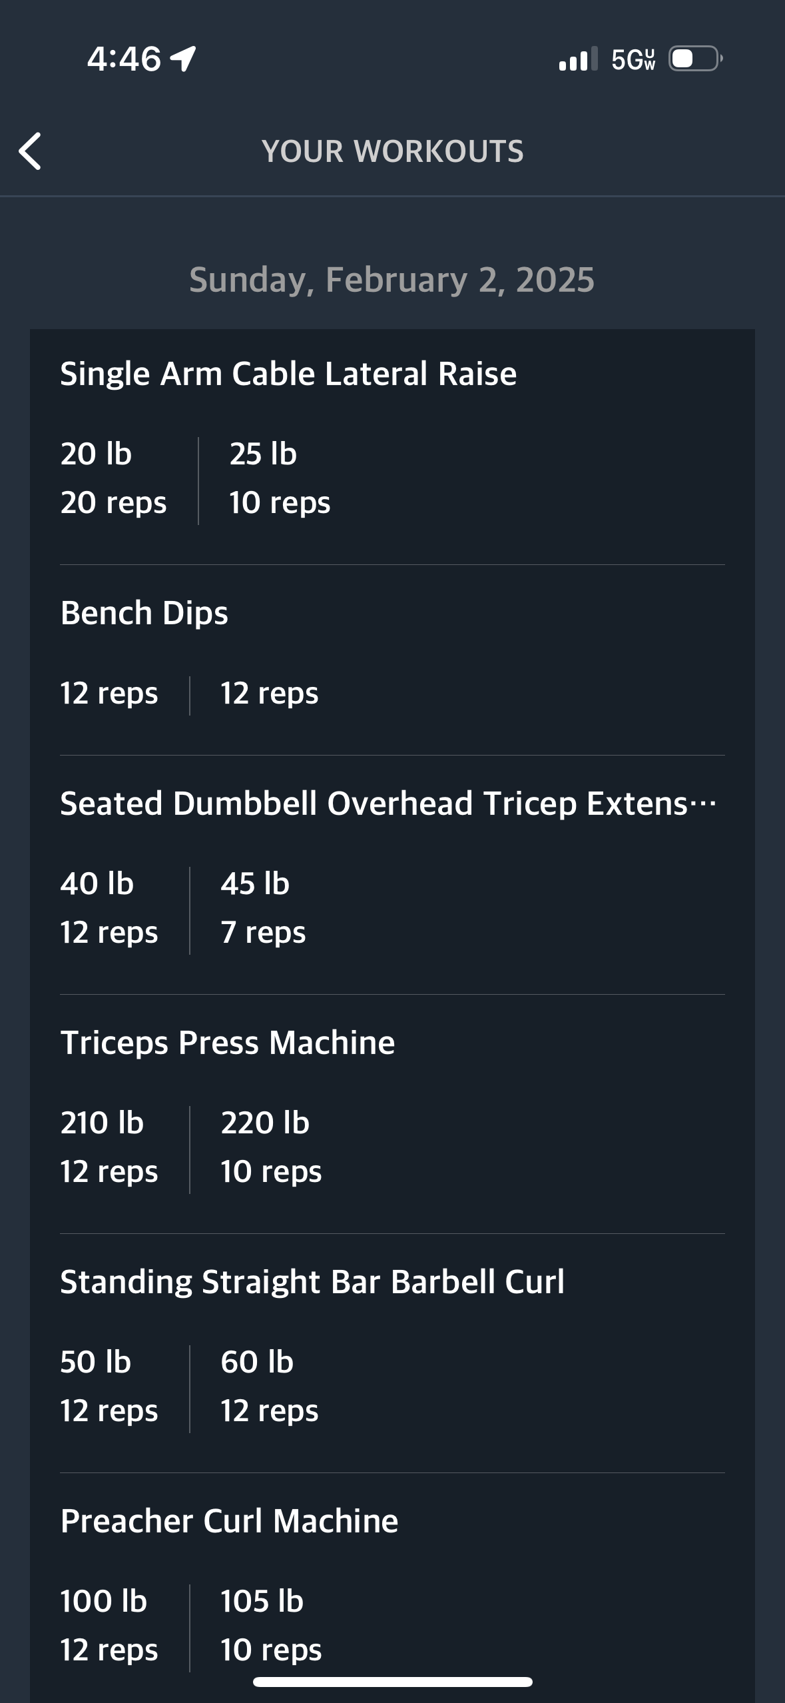785x1703 pixels.
Task: Tap the 4:46 clock in status bar
Action: (124, 59)
